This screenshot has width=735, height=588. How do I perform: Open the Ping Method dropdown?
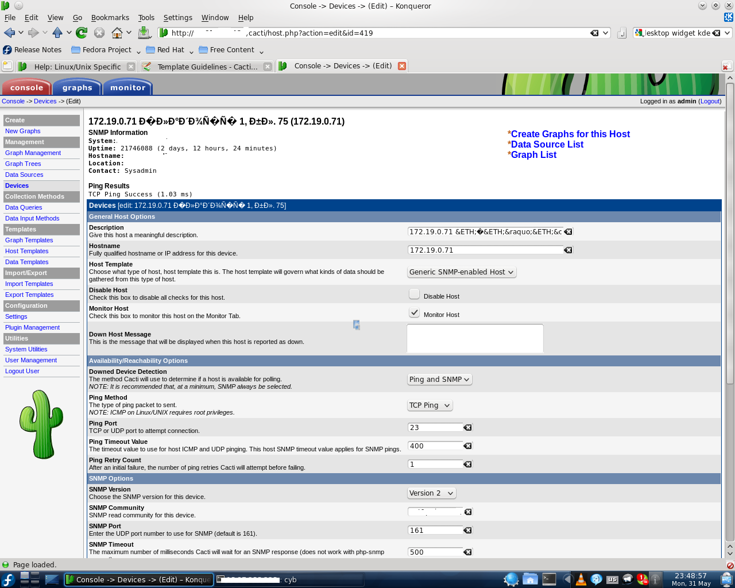pos(430,405)
